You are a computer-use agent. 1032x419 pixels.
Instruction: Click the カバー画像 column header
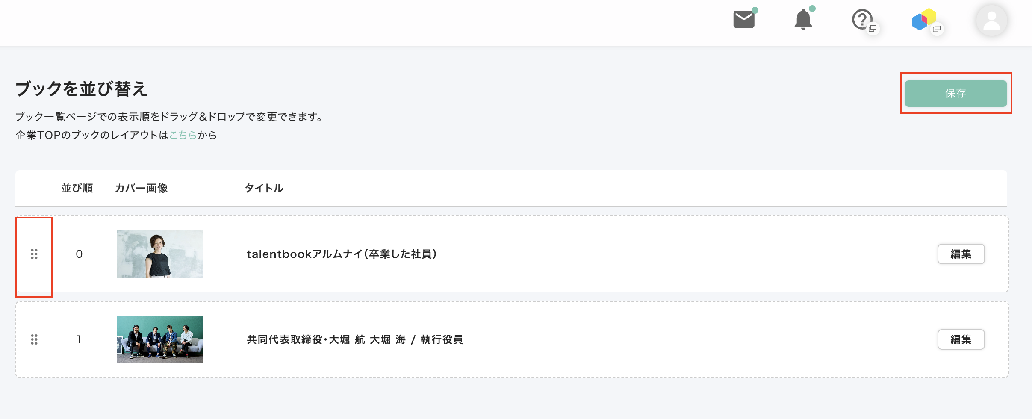tap(141, 188)
